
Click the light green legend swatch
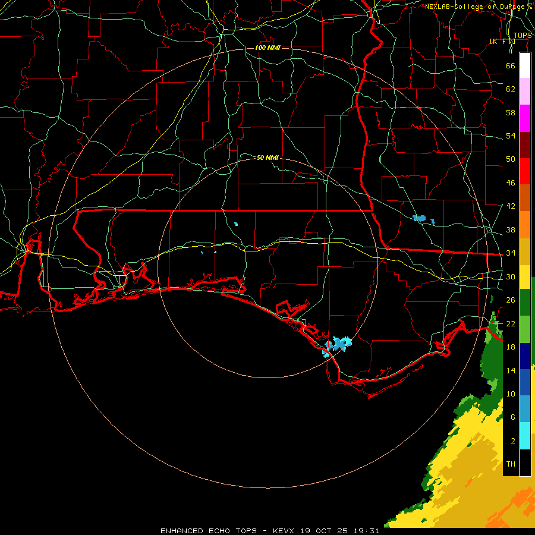click(525, 329)
